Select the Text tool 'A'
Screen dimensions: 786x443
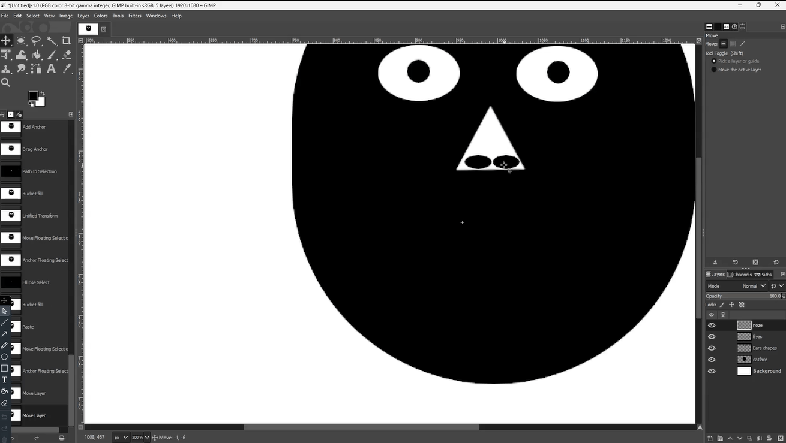52,68
